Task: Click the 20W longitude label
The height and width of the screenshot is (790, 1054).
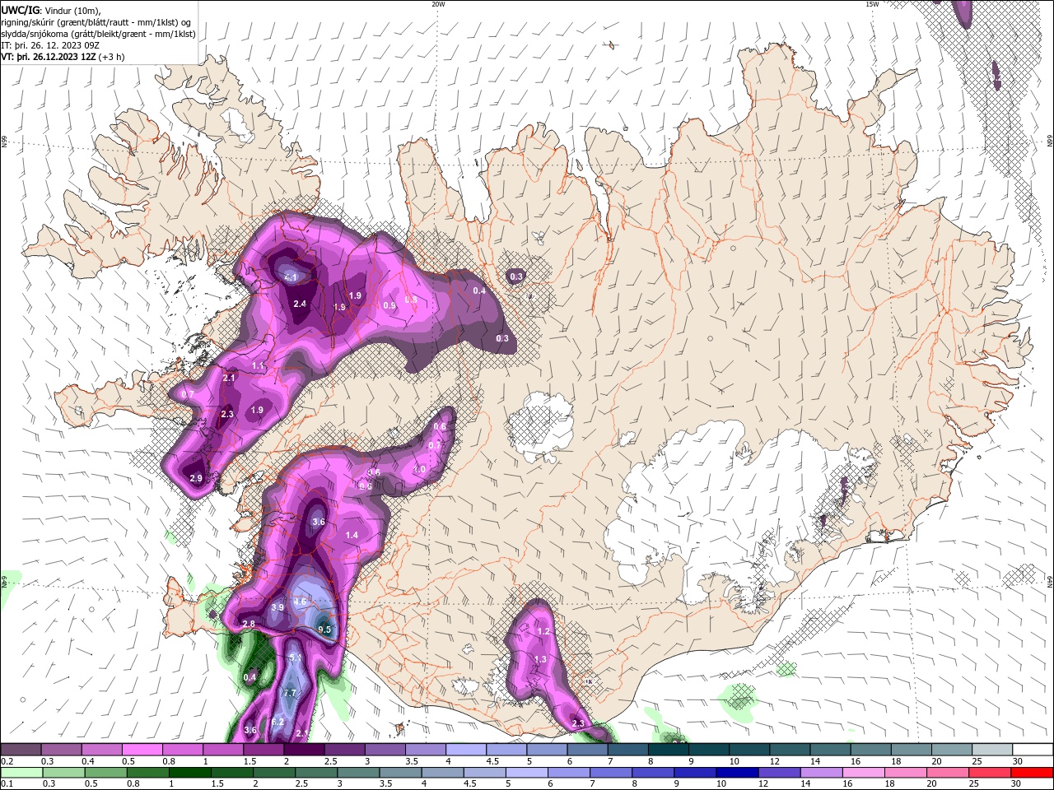Action: coord(438,4)
